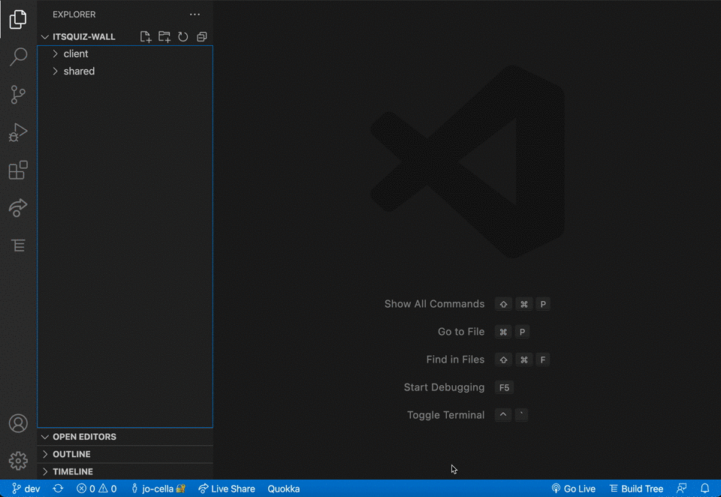The image size is (721, 497).
Task: Open the Live Share view in activity bar
Action: pyautogui.click(x=18, y=208)
